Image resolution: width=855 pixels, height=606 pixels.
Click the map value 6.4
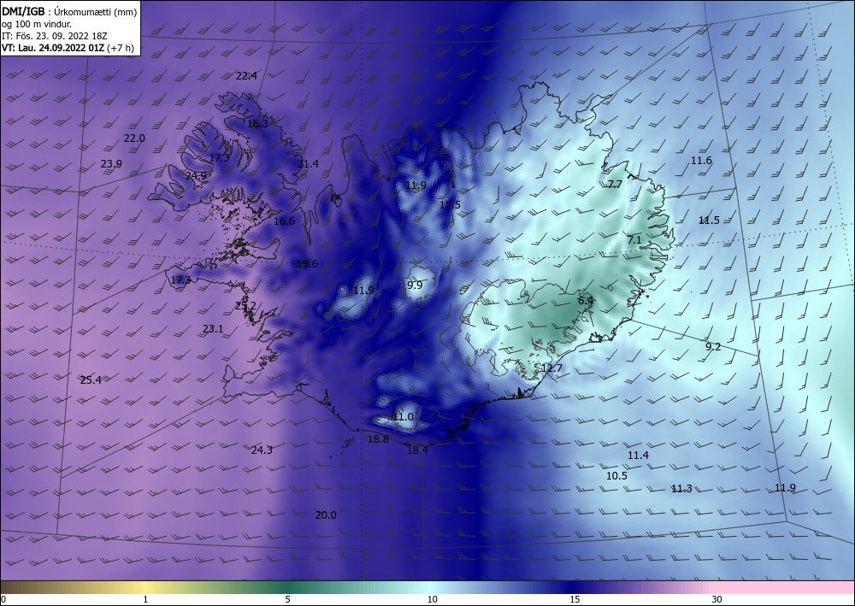(x=586, y=300)
